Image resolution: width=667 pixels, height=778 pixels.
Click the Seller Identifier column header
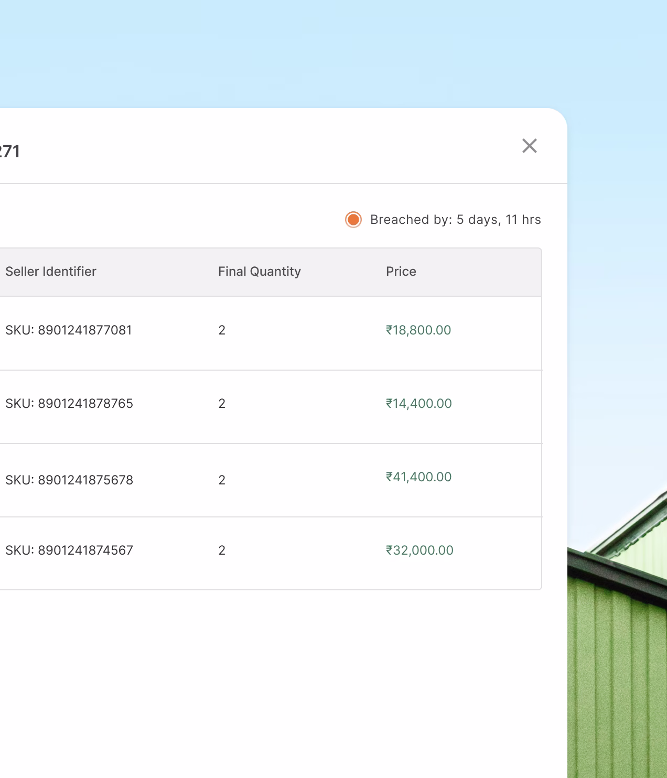[x=51, y=272]
